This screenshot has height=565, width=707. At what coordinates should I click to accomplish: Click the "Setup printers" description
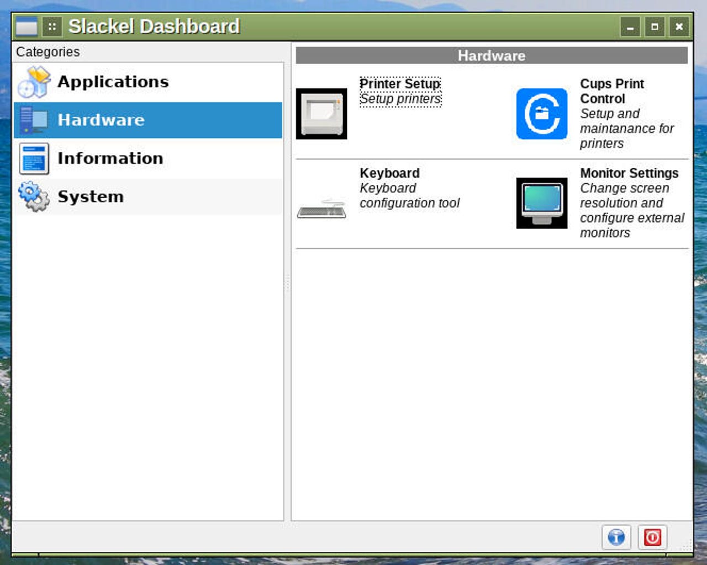pyautogui.click(x=400, y=99)
